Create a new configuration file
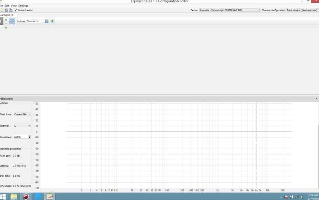The width and height of the screenshot is (319, 200). (2, 10)
